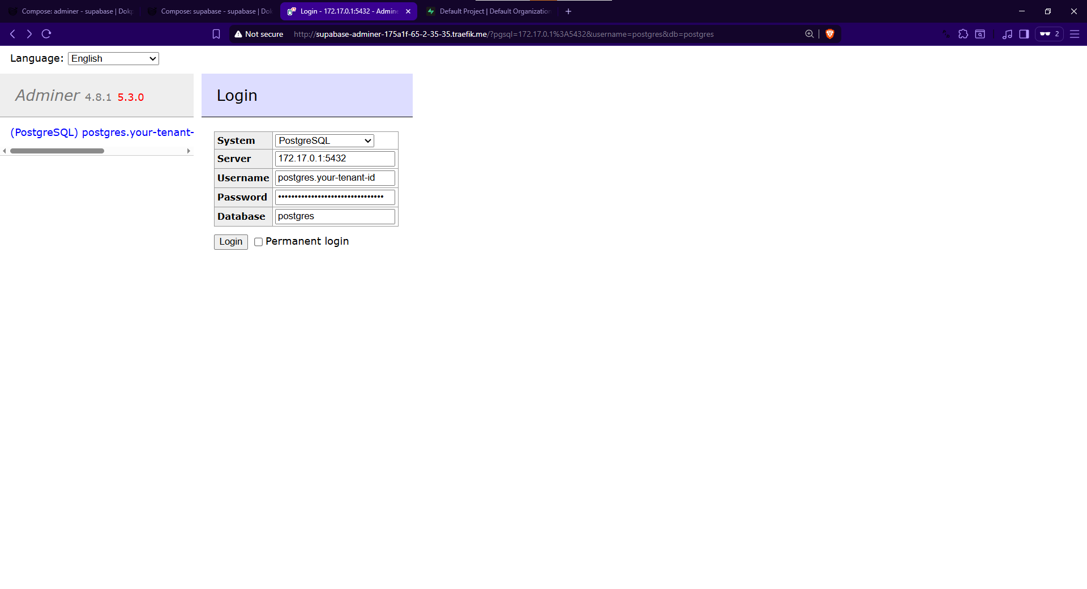The image size is (1087, 589).
Task: Click the 5.3.0 new version link
Action: 131,97
